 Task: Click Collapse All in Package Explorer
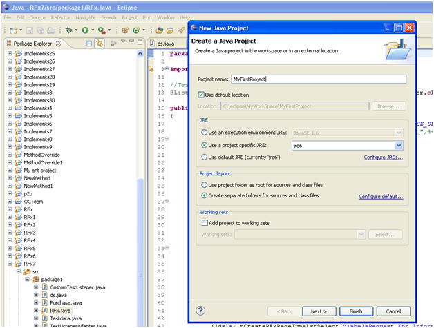[x=89, y=43]
